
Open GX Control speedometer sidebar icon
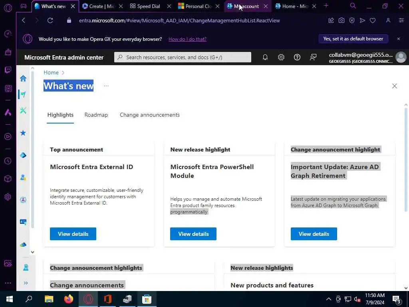coord(8,34)
